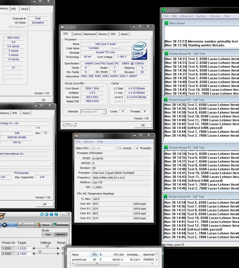Click the Main thread window icon in Prime95
Screen dimensions: 239x268
[x=166, y=23]
